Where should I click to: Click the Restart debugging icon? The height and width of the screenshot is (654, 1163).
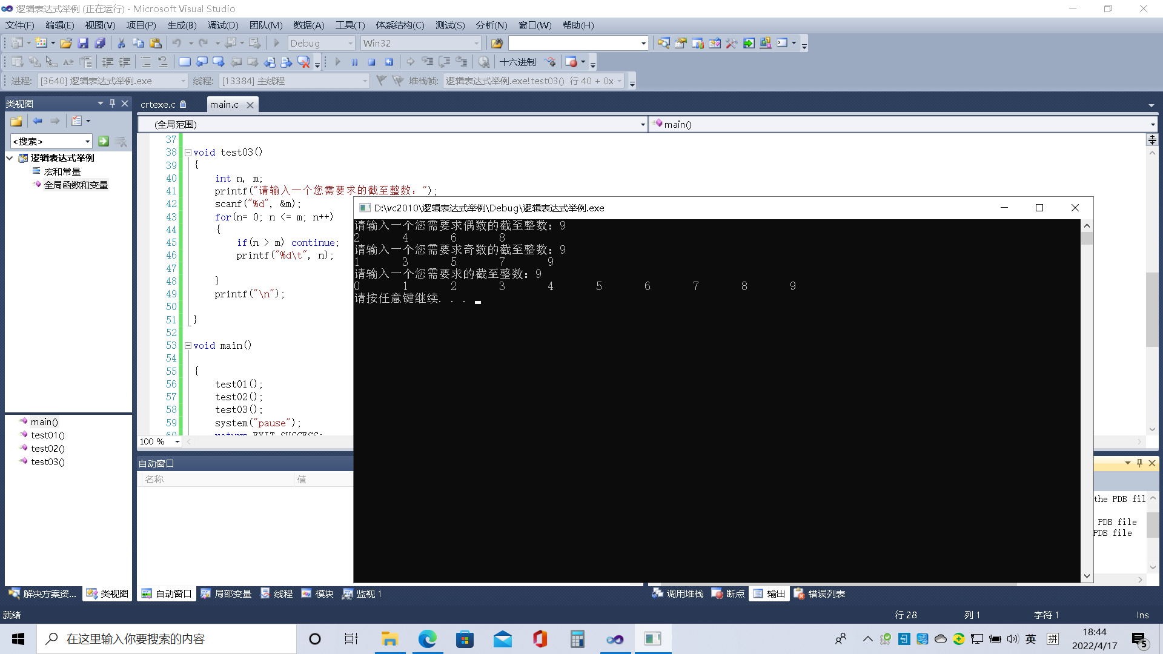click(389, 62)
